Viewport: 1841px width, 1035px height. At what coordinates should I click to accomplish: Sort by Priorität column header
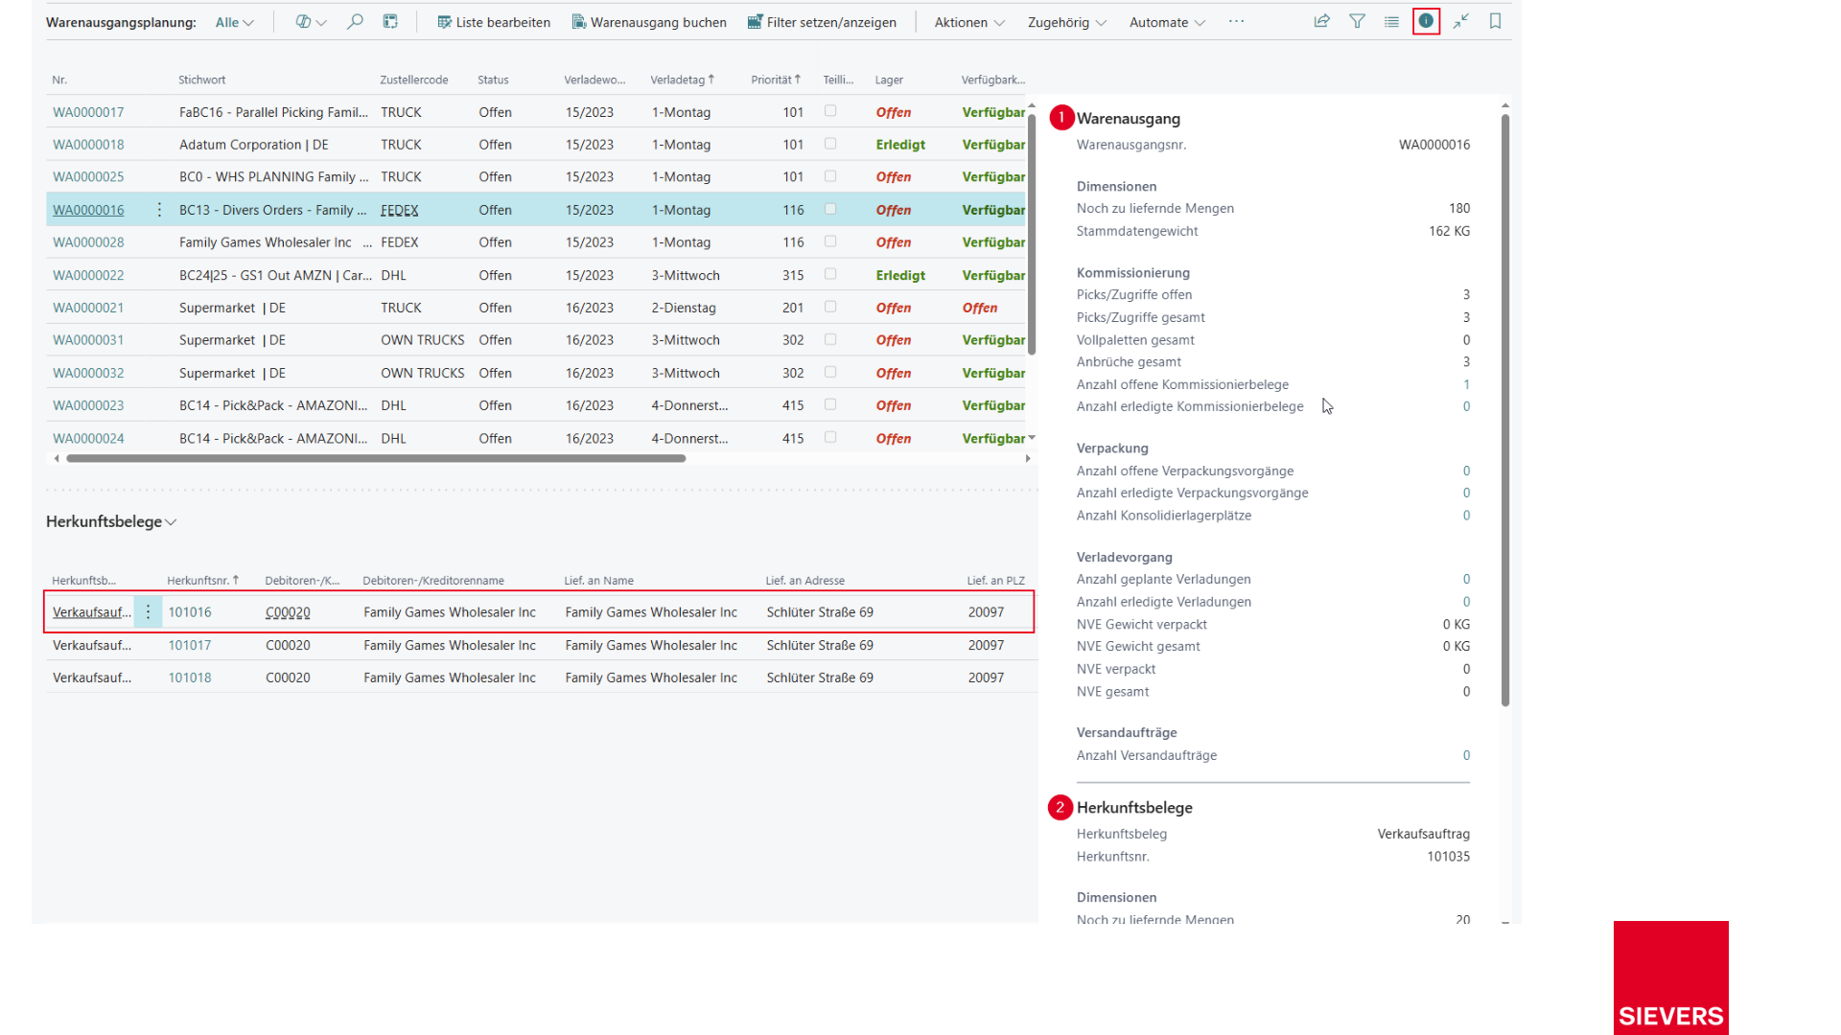(x=776, y=80)
